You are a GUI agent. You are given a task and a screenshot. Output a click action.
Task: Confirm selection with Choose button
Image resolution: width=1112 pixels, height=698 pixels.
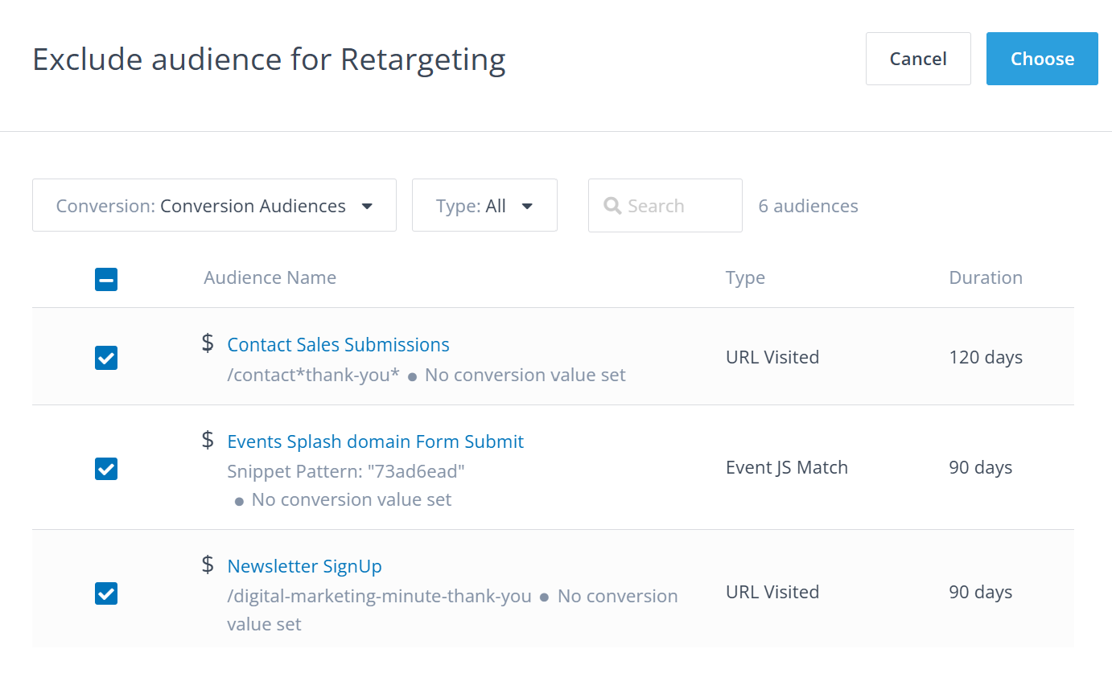coord(1042,59)
